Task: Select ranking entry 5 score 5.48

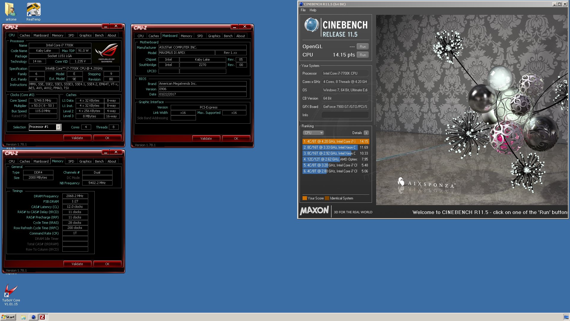Action: 335,165
